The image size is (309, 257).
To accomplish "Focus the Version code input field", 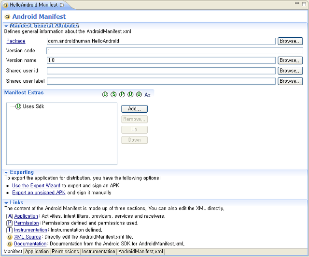I will (x=175, y=50).
